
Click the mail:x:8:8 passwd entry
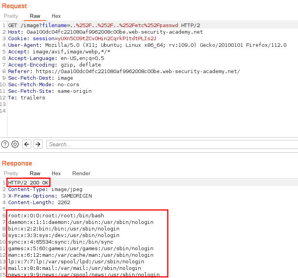75,268
